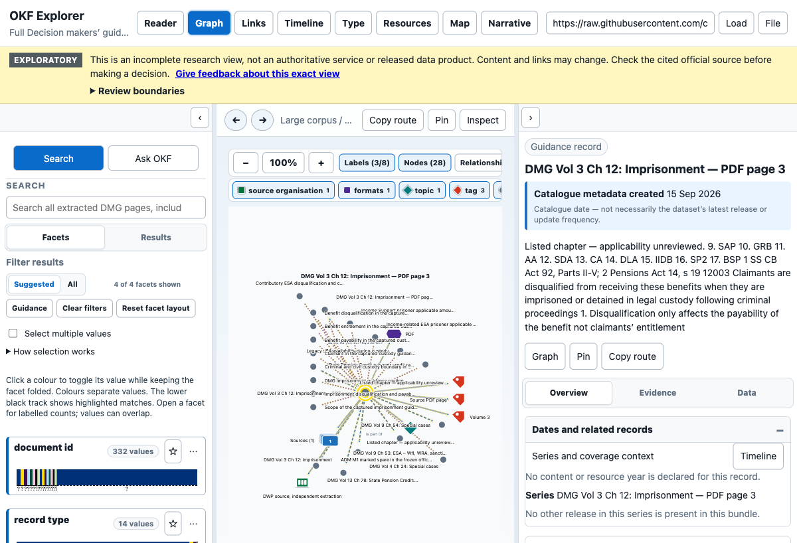This screenshot has width=797, height=543.
Task: Click Inspect in the graph toolbar
Action: [x=483, y=120]
